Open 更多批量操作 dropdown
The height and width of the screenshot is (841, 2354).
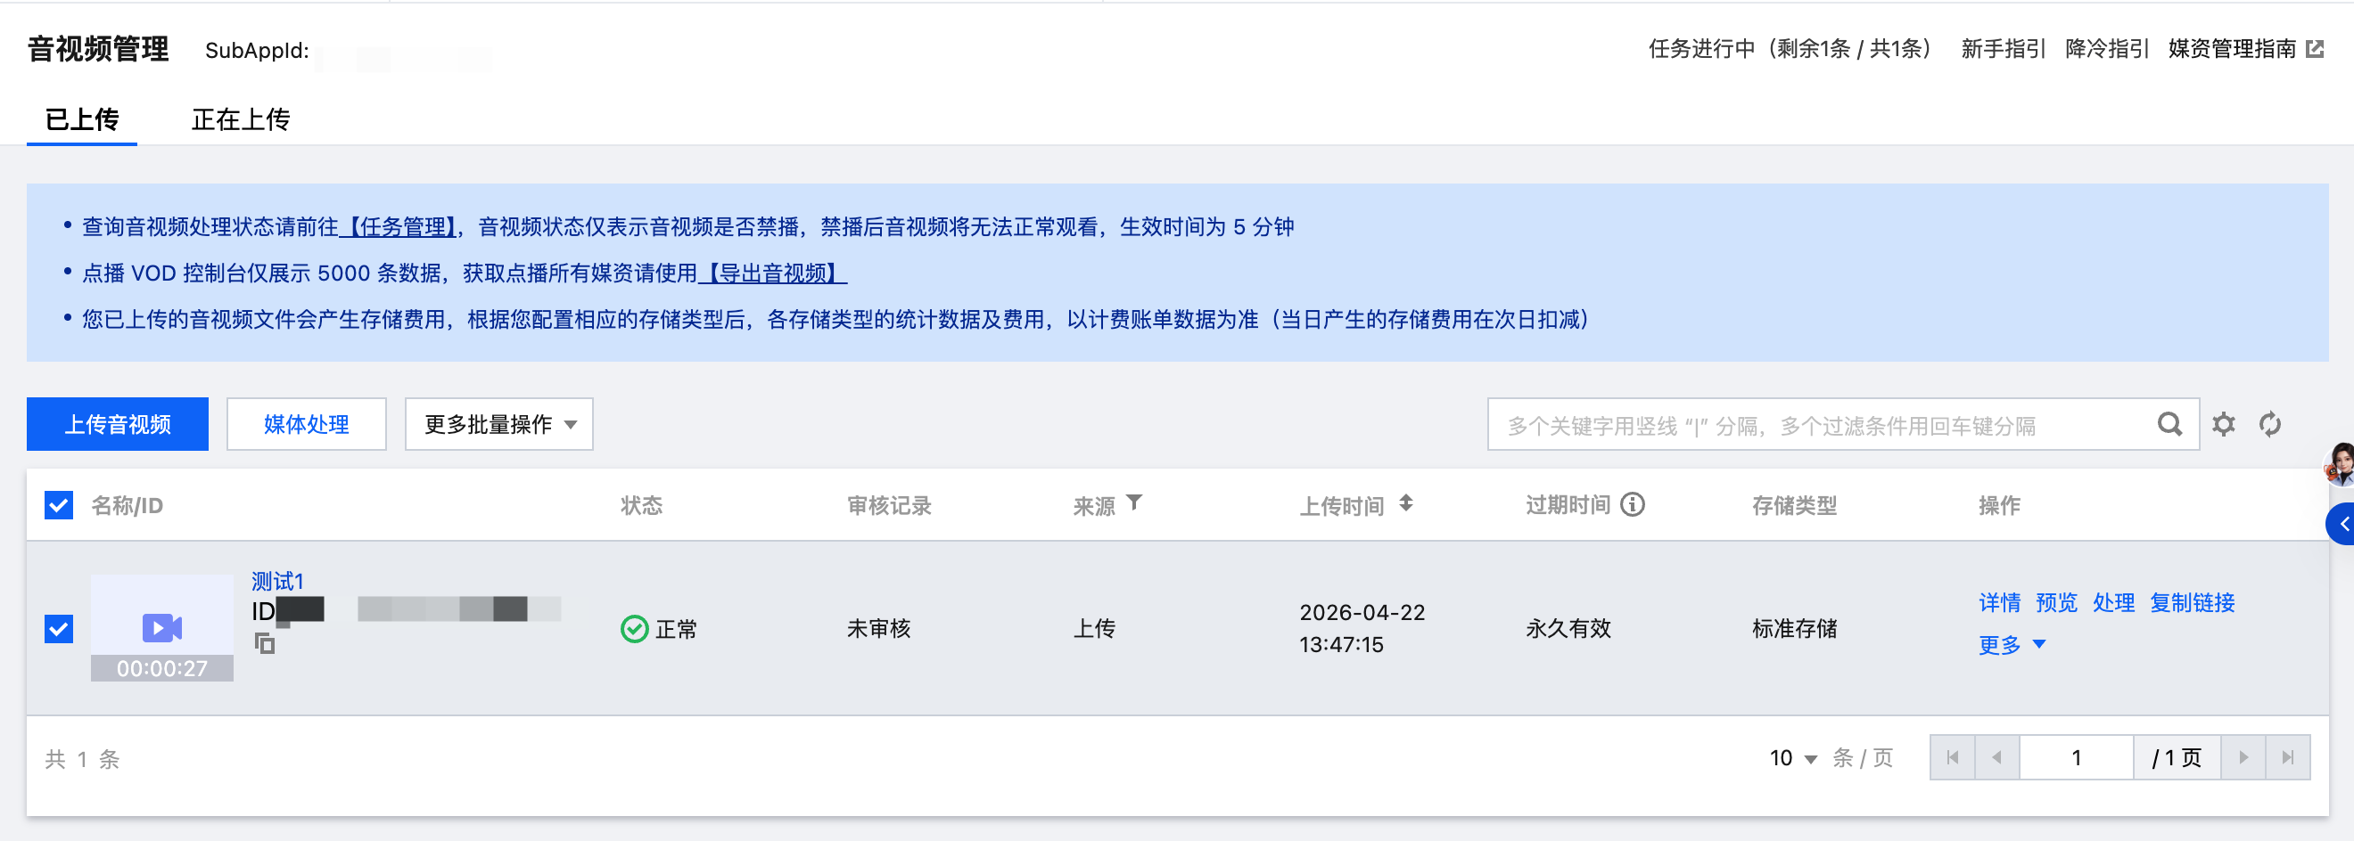[499, 424]
